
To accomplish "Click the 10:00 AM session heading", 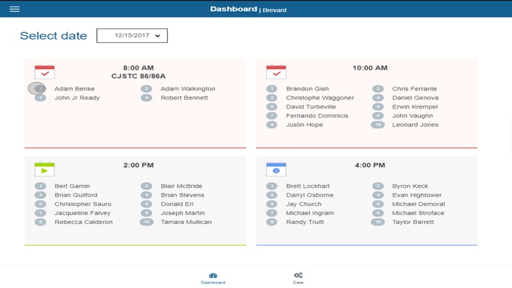I will [x=370, y=68].
